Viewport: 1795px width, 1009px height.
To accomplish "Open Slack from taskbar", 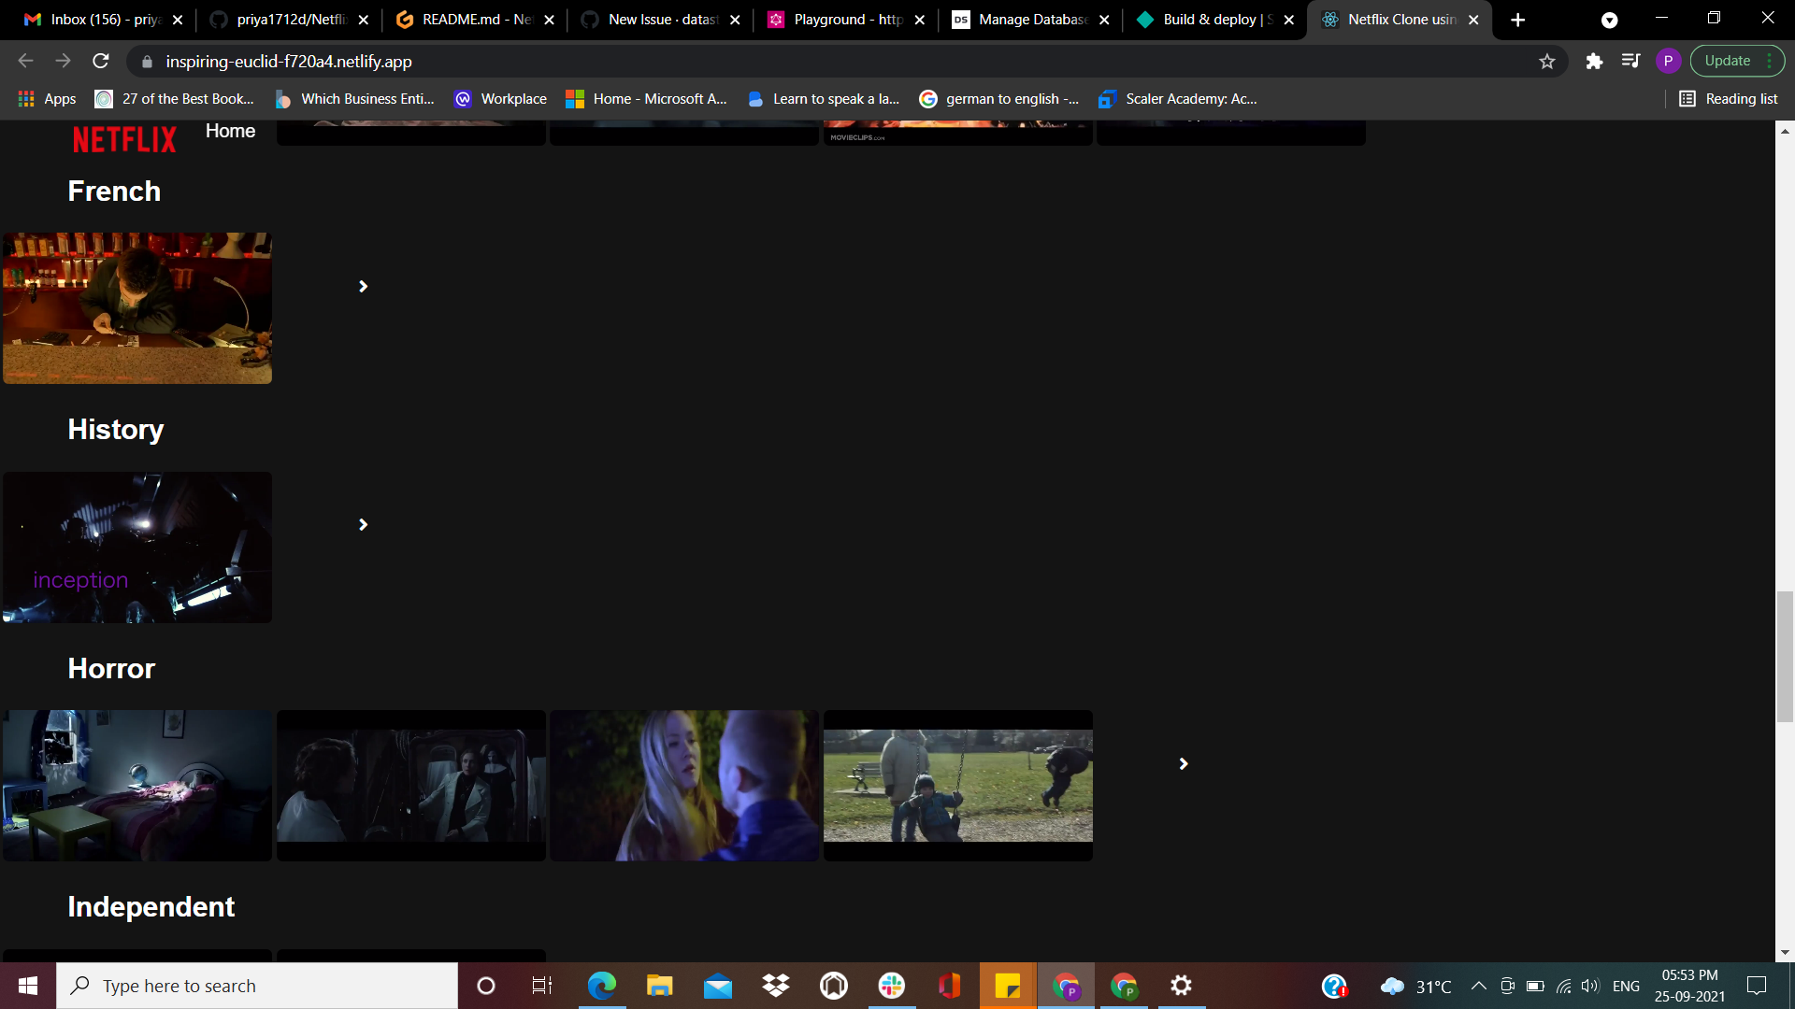I will pyautogui.click(x=892, y=986).
